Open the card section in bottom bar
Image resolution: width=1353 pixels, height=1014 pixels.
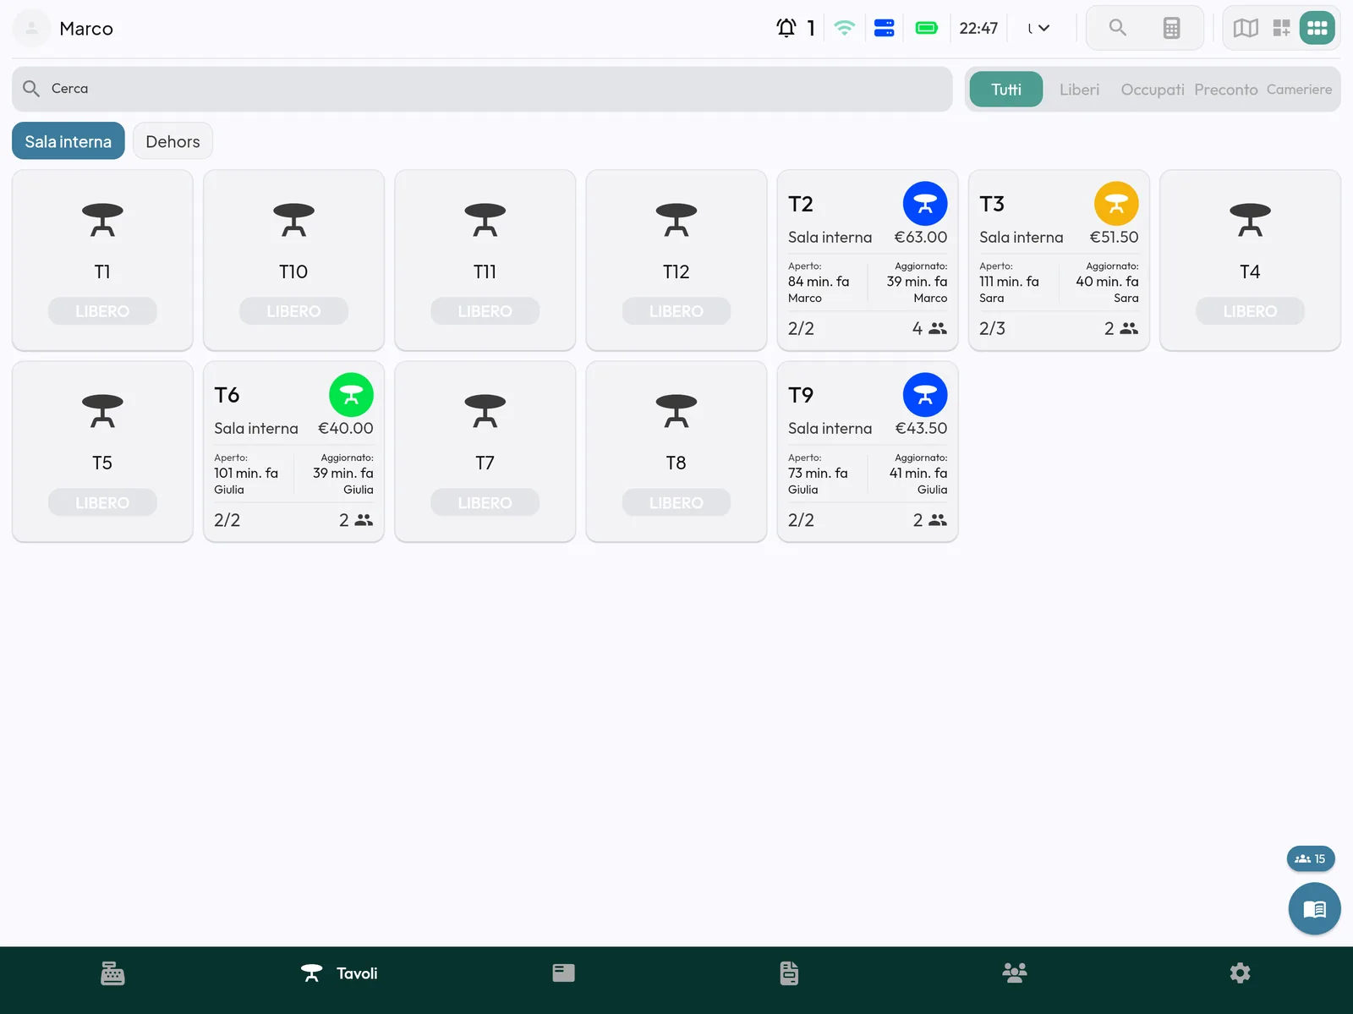(x=564, y=973)
